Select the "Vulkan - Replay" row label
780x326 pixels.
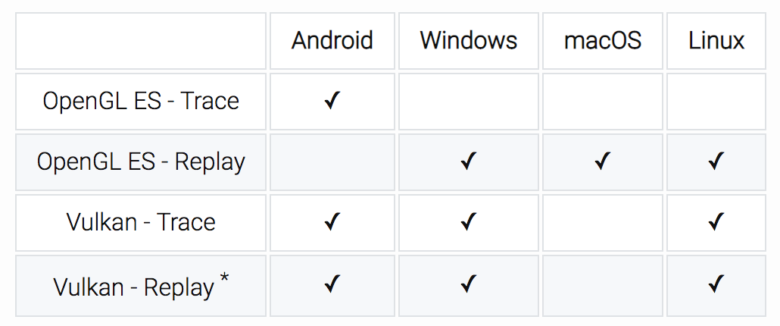(x=134, y=287)
